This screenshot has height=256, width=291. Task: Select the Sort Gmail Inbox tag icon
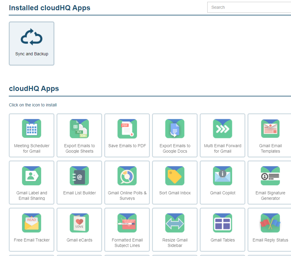(175, 176)
